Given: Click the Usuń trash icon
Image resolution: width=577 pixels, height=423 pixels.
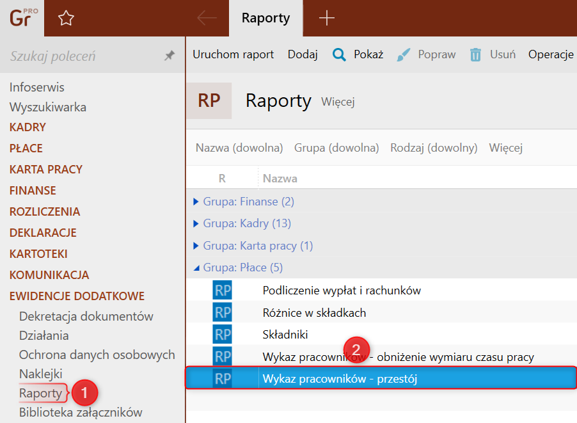Looking at the screenshot, I should [475, 54].
